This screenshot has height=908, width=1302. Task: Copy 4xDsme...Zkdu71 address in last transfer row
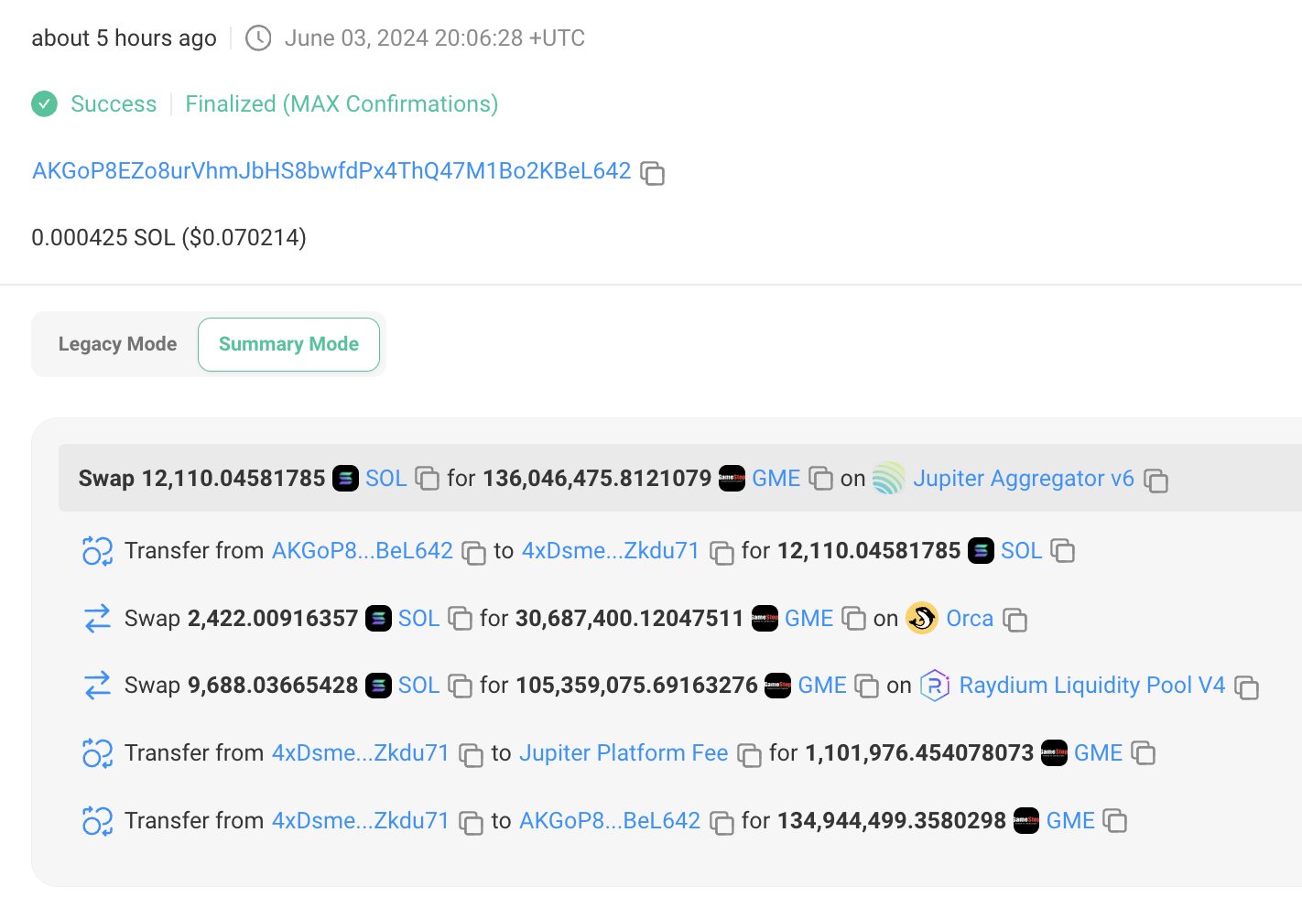pyautogui.click(x=472, y=823)
